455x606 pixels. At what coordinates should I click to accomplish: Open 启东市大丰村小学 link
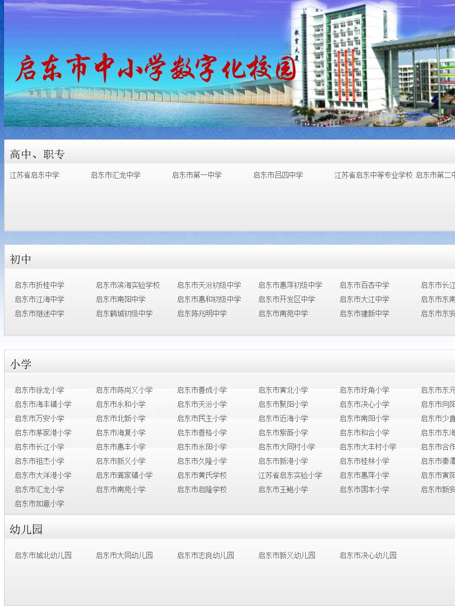click(368, 447)
